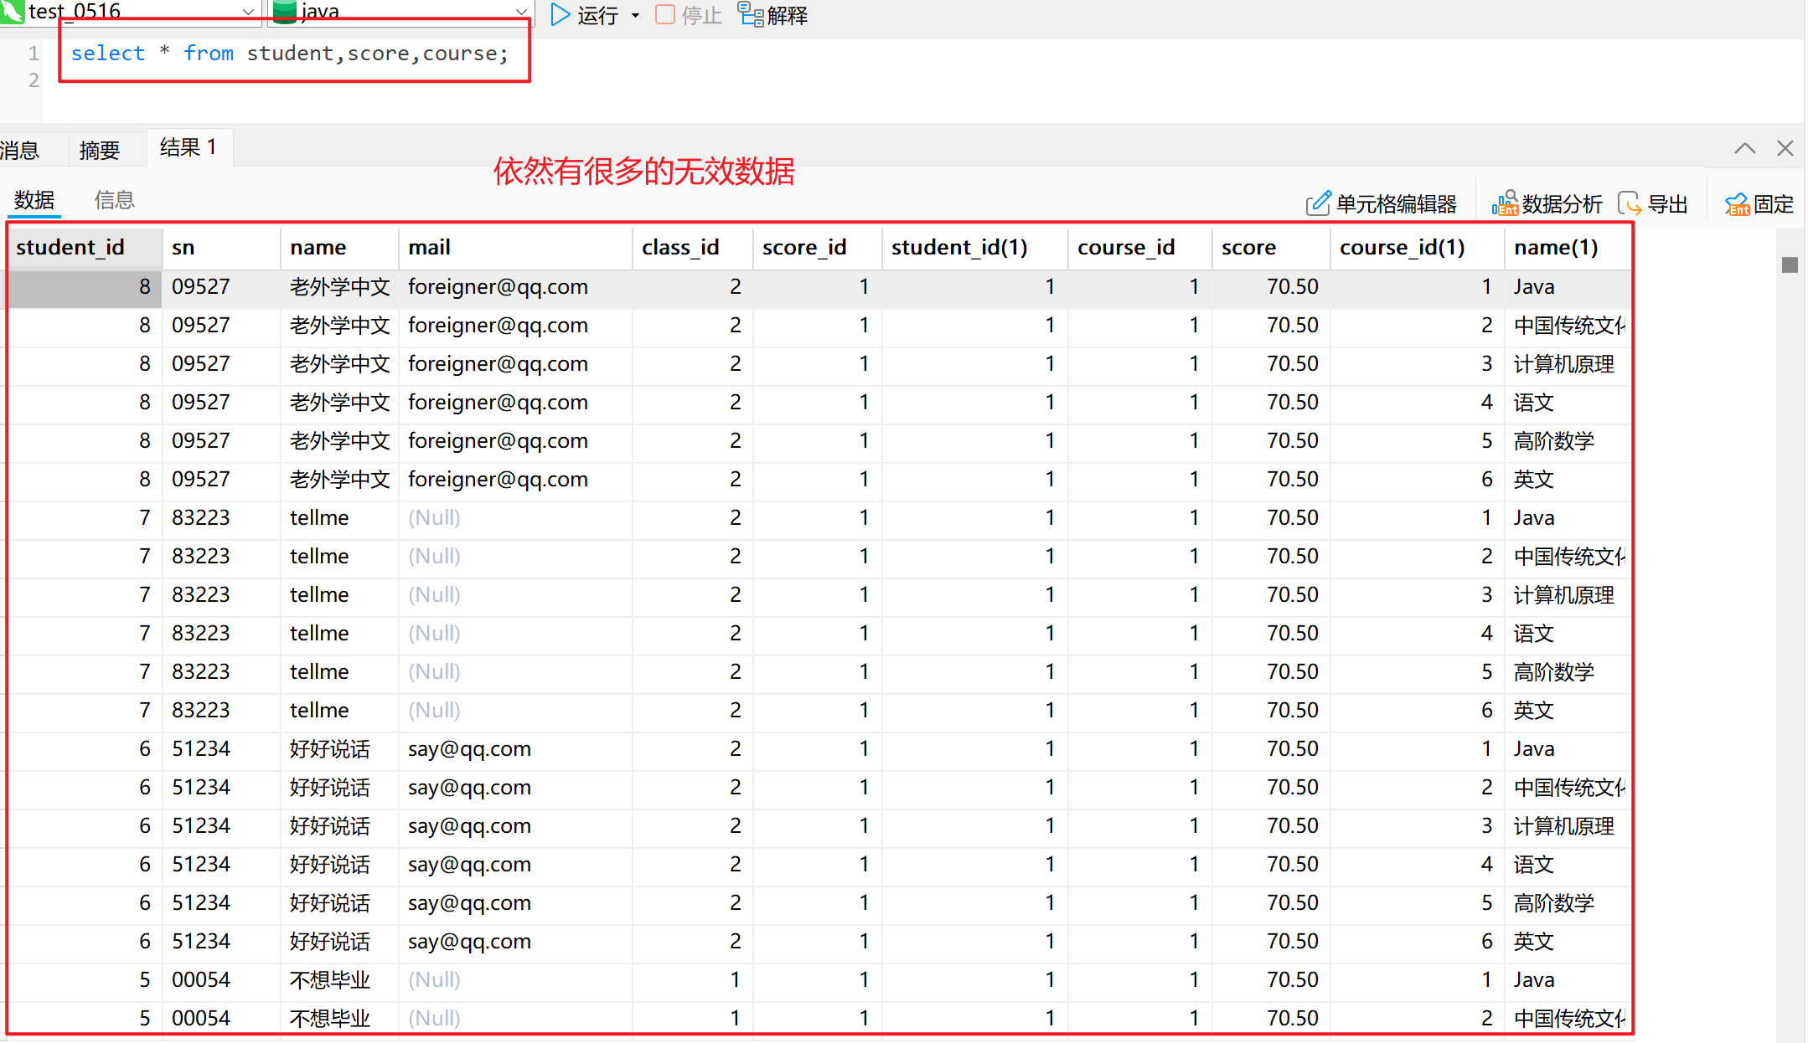Open the cell editor pencil icon
This screenshot has width=1808, height=1043.
[1317, 203]
